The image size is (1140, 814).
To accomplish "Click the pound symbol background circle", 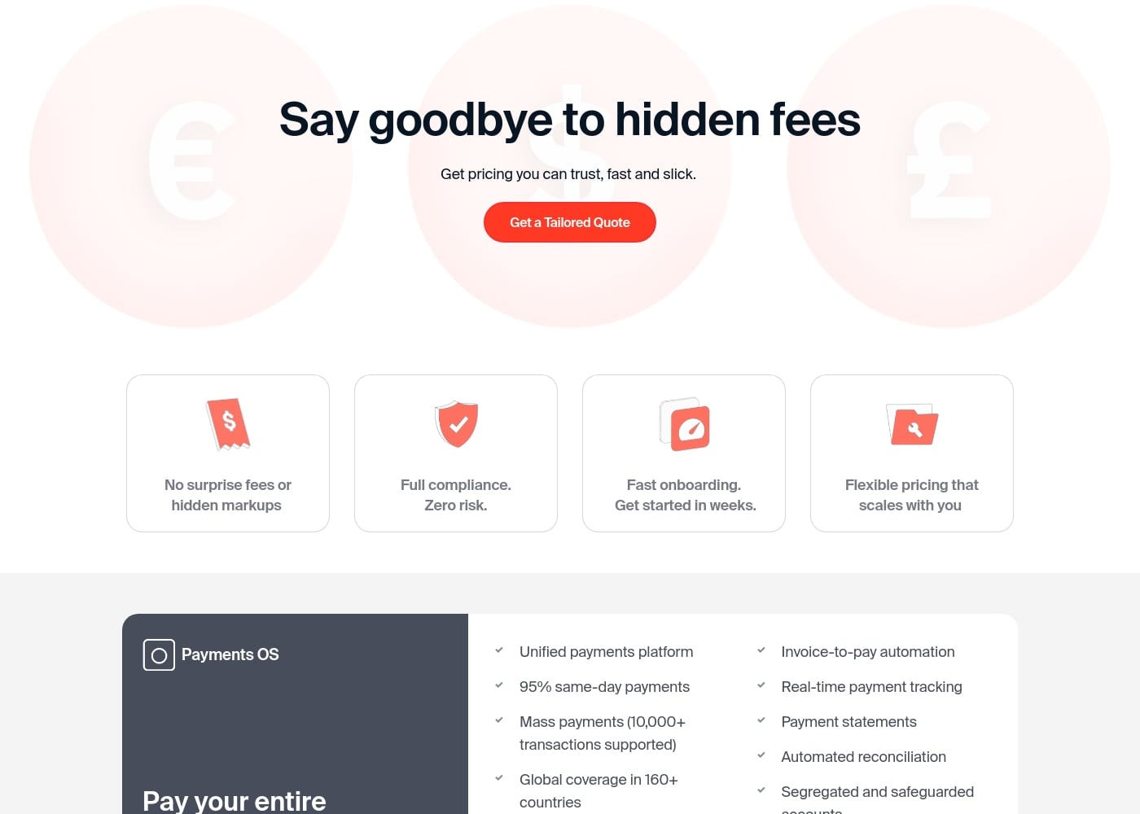I will point(949,167).
